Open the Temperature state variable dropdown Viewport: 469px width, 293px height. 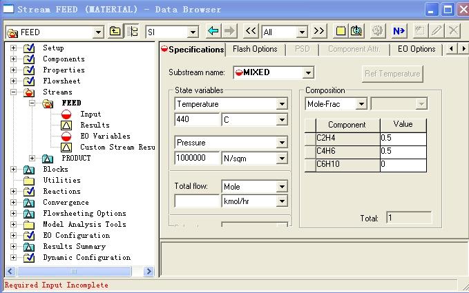tap(282, 104)
